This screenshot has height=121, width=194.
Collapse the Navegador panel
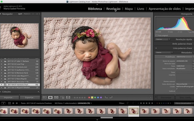1,14
